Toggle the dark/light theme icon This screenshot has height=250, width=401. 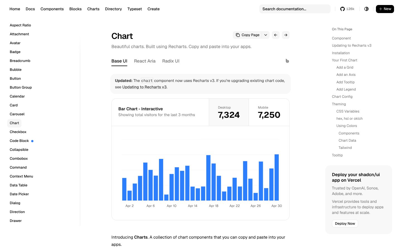click(x=366, y=9)
